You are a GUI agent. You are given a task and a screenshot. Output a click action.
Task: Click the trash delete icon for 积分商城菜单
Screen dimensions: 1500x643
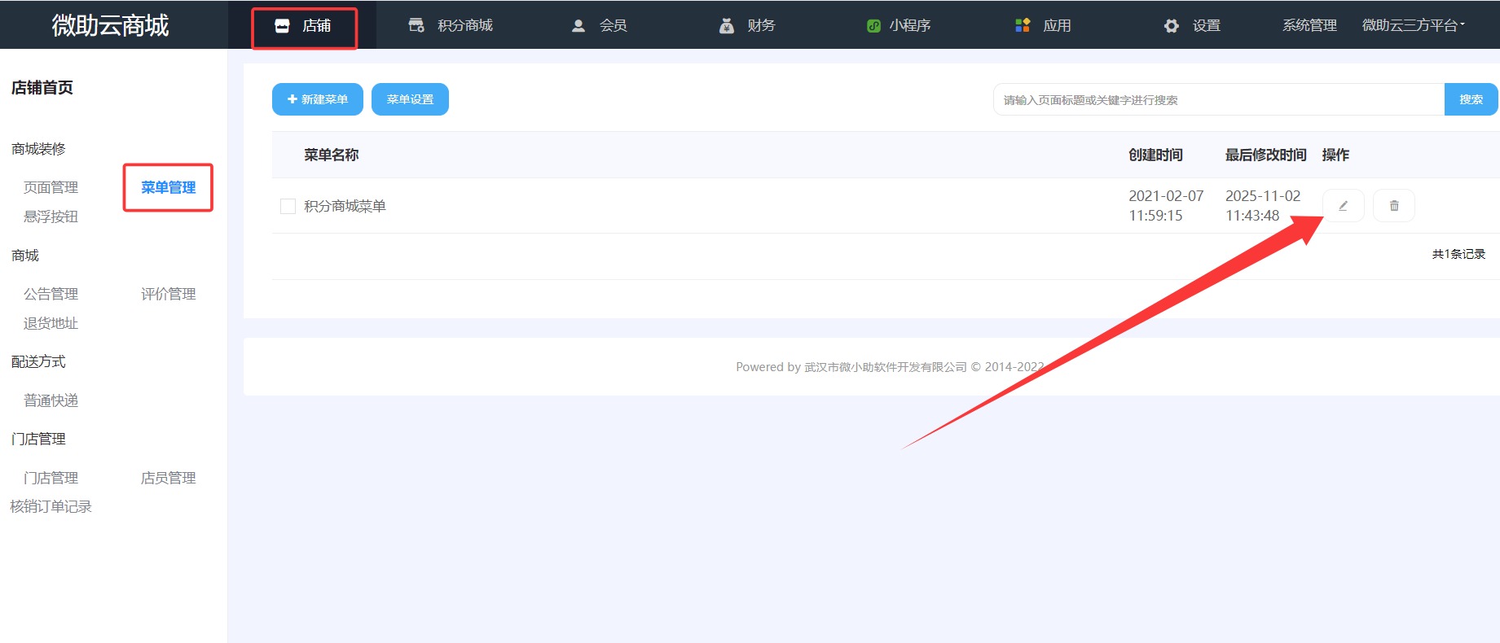(1393, 206)
